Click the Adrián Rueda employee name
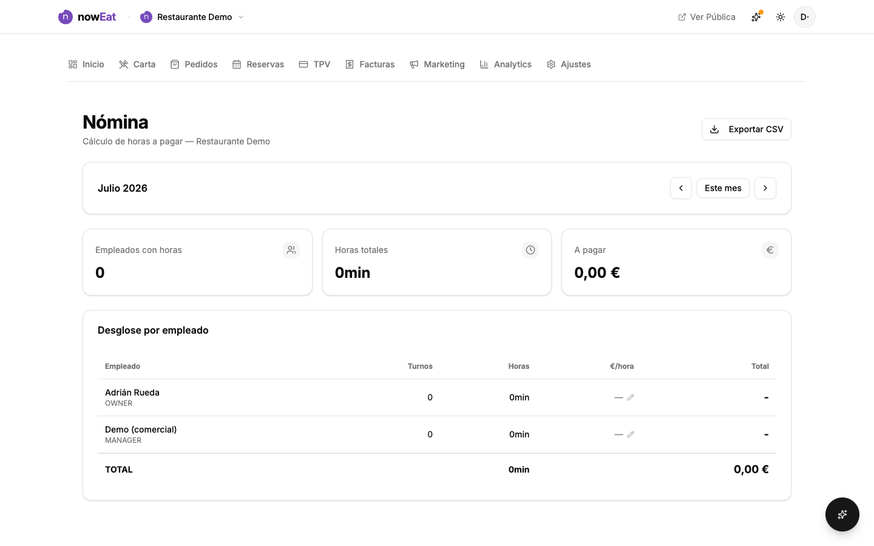This screenshot has width=874, height=546. [132, 393]
